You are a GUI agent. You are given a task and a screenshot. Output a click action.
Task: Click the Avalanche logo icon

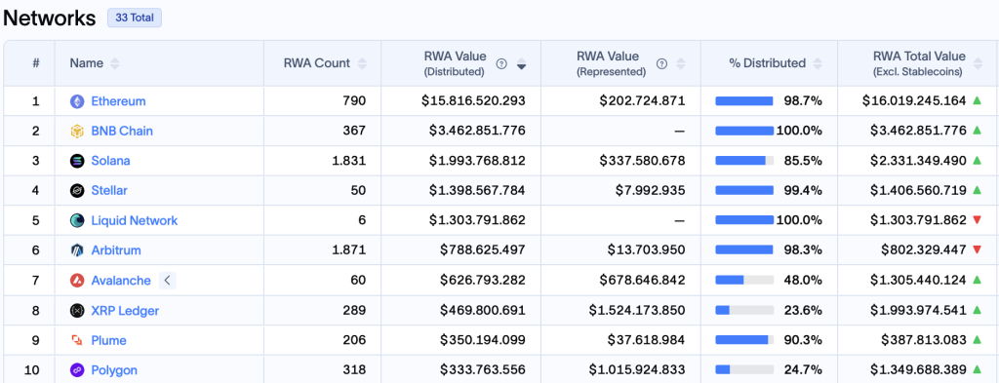(77, 281)
